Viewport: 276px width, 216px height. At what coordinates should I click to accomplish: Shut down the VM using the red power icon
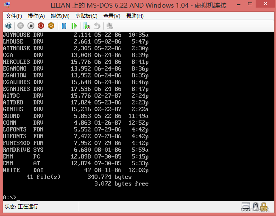41,26
